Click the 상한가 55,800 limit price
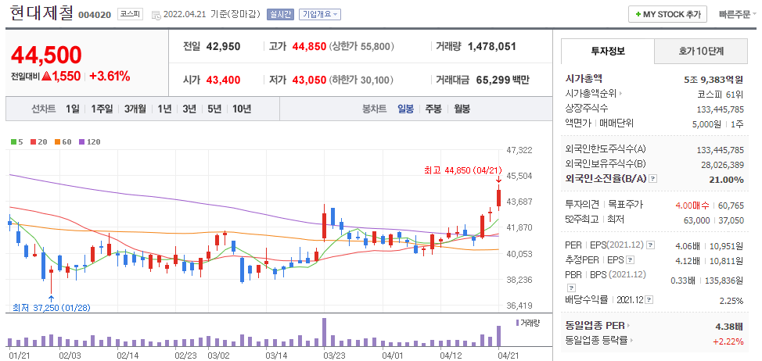Screen dimensions: 762x361 (361, 47)
